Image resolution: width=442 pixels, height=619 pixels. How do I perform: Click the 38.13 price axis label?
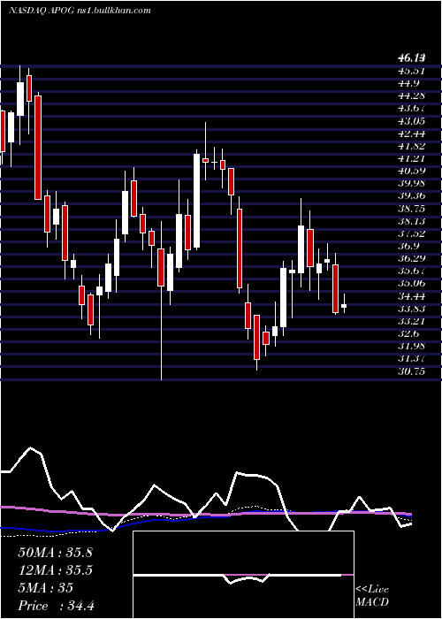pos(412,221)
